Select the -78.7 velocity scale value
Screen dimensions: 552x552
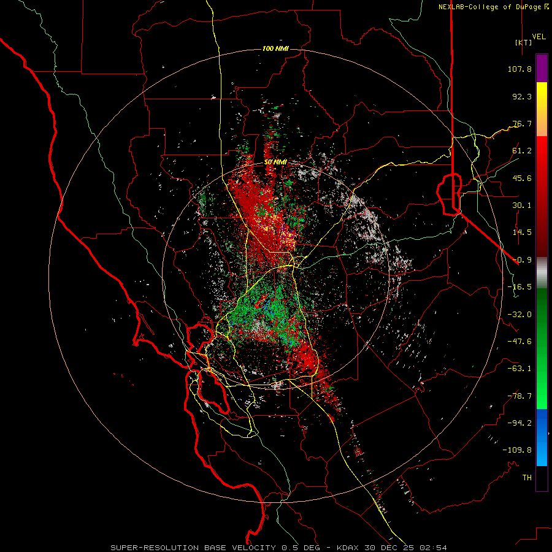pos(519,396)
